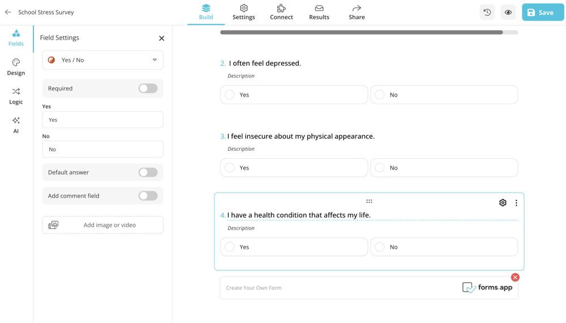Select Yes for physical appearance question
Screen dimensions: 566x323
(294, 168)
